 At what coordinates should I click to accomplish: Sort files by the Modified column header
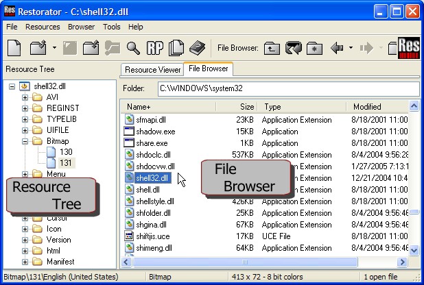coord(377,107)
